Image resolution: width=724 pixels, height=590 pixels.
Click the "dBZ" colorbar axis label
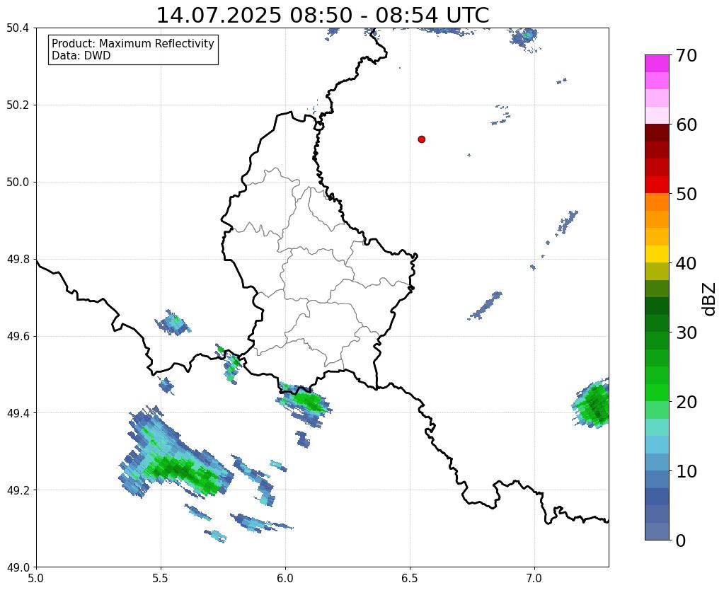point(710,299)
